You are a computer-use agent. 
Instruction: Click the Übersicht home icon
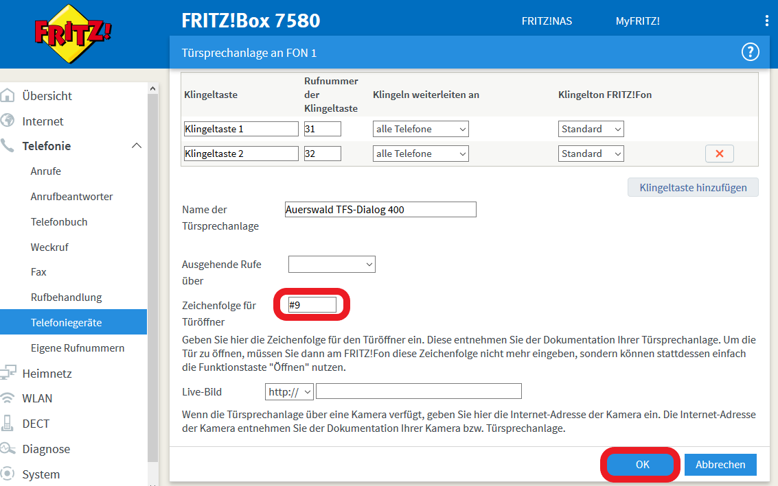point(8,96)
